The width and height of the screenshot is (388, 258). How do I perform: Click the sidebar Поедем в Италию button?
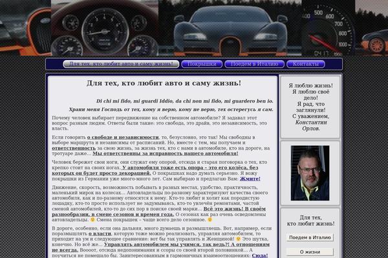tap(310, 237)
